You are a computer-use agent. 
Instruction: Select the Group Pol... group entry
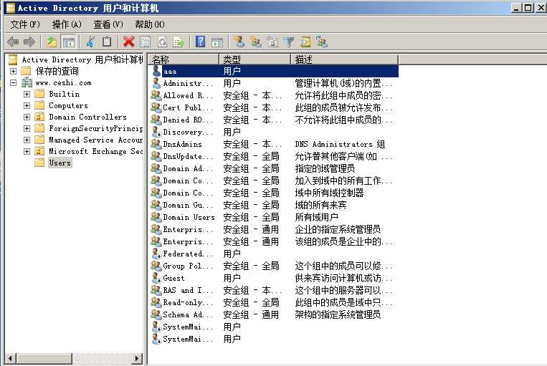click(x=188, y=266)
